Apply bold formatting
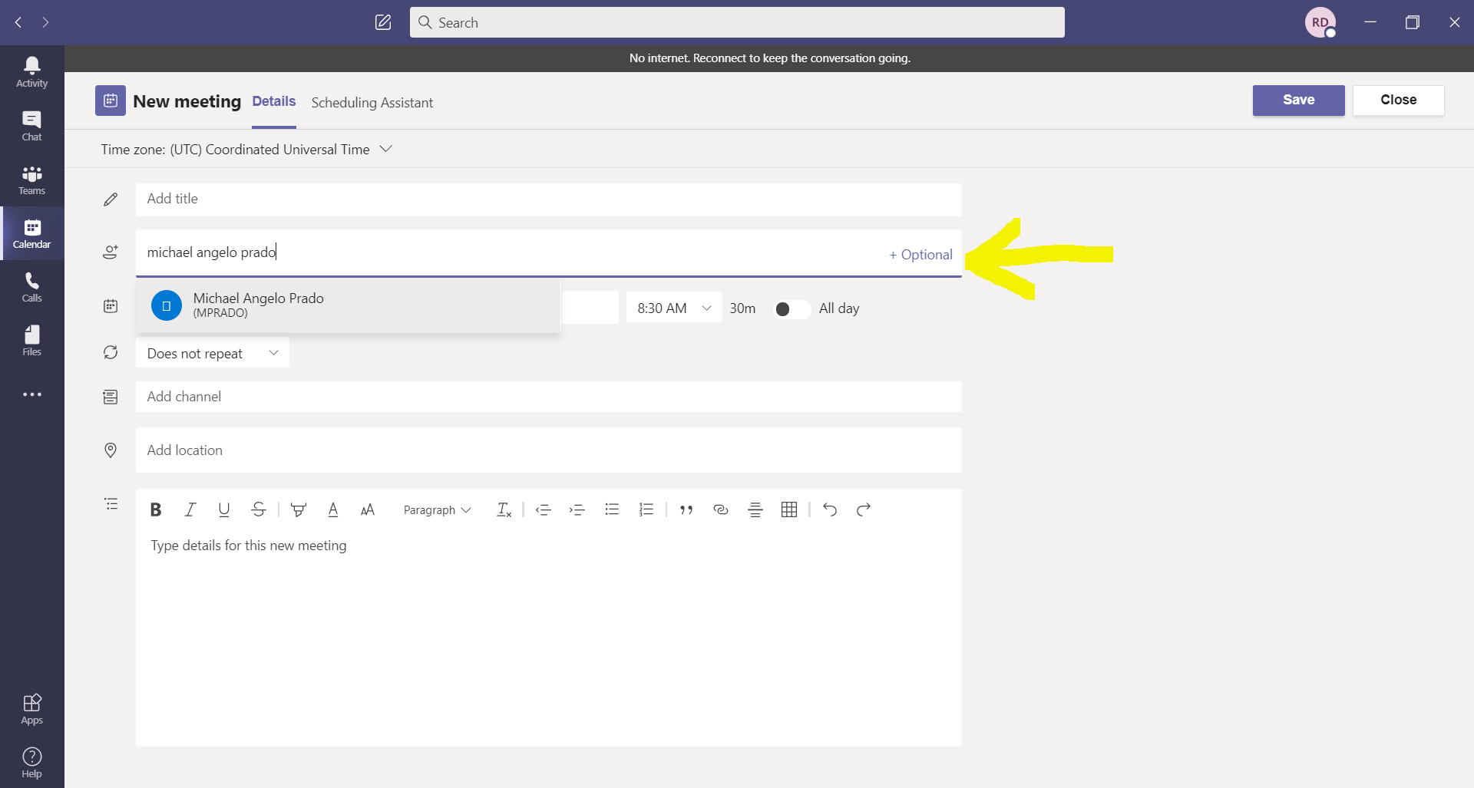This screenshot has height=788, width=1474. point(156,509)
